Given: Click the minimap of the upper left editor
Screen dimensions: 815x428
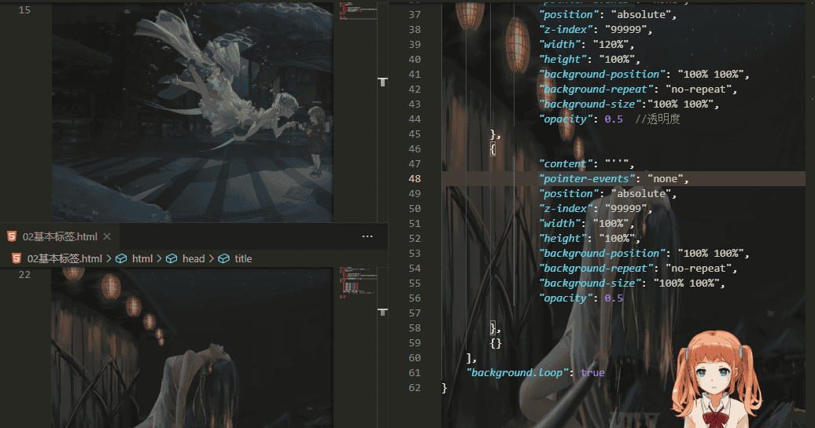Looking at the screenshot, I should click(x=358, y=11).
